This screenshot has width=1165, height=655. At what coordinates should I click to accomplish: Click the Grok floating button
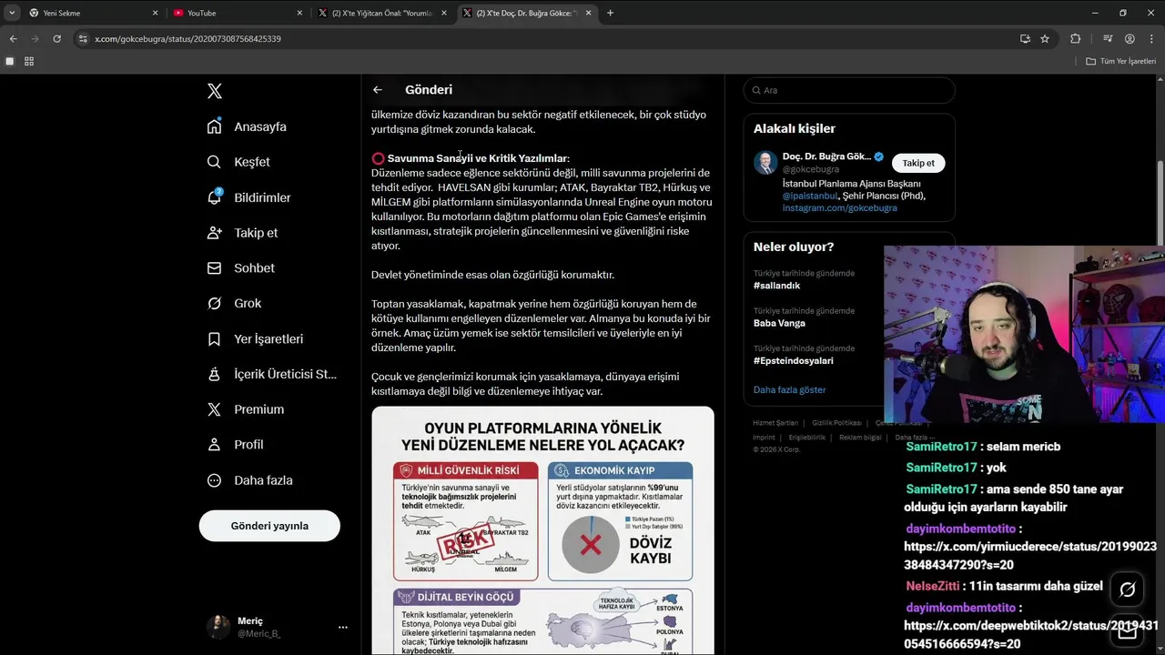pyautogui.click(x=1127, y=589)
